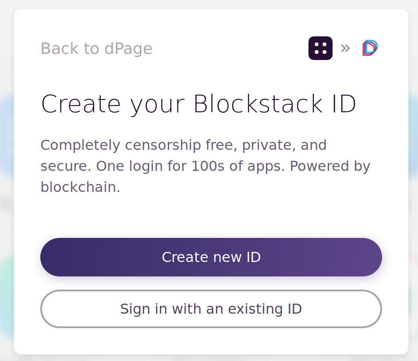Click the Powered by text in description

330,166
